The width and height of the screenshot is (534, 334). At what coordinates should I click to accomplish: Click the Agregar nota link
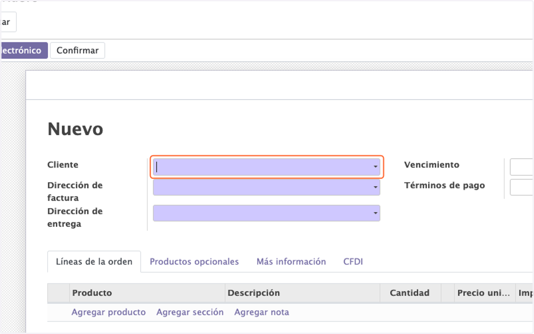pyautogui.click(x=262, y=312)
